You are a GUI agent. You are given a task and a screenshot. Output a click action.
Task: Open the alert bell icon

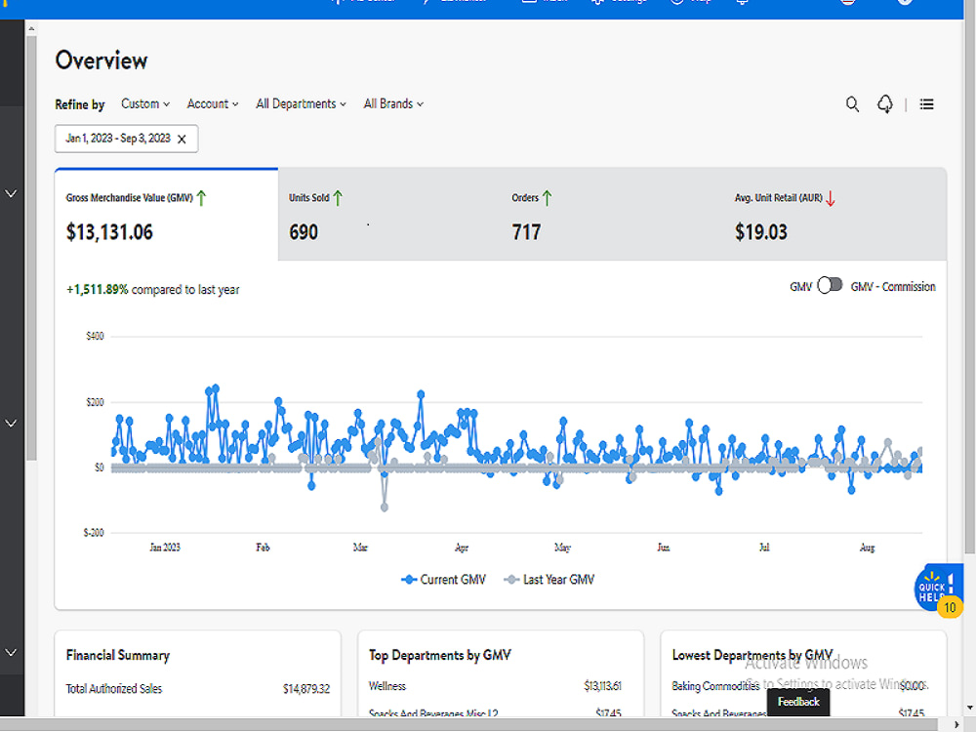(884, 104)
